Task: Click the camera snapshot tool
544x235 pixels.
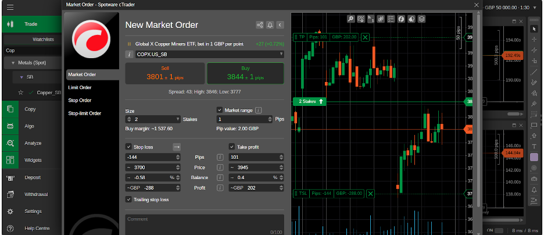Action: click(534, 179)
